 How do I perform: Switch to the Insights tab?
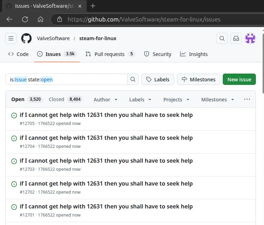coord(194,54)
